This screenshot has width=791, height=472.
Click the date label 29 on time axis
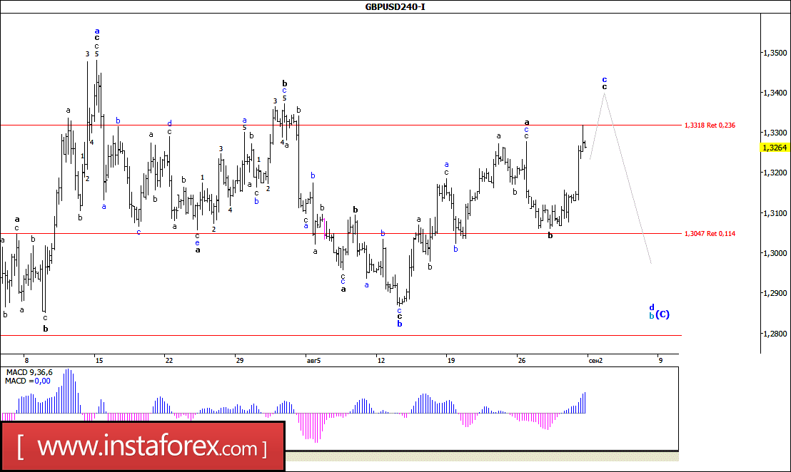[x=240, y=361]
